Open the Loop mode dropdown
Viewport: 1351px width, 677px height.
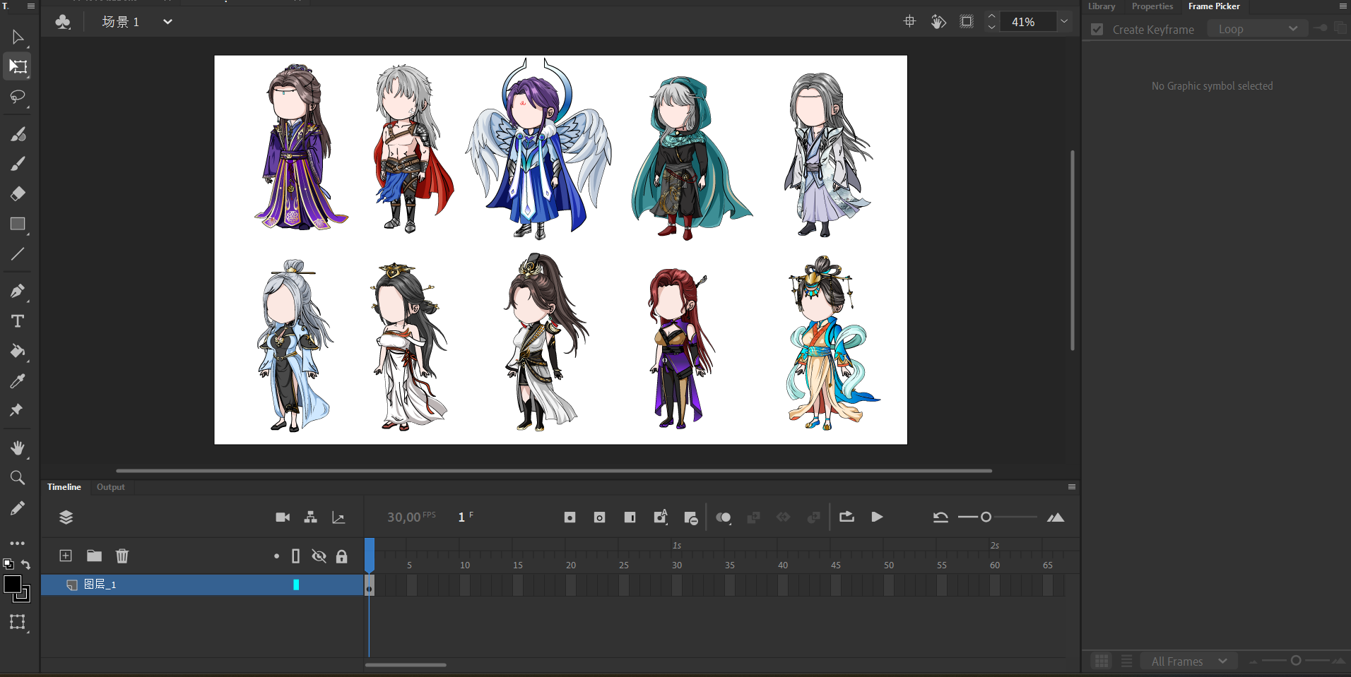(x=1258, y=29)
